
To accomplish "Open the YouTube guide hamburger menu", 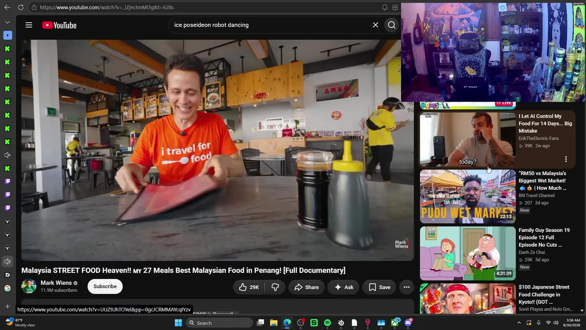I will point(29,25).
